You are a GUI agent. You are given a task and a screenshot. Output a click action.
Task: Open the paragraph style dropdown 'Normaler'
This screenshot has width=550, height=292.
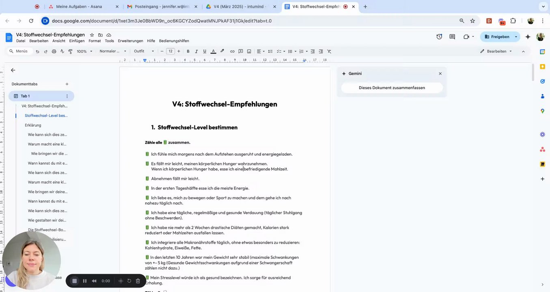coord(113,52)
